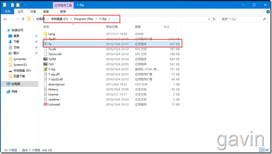Open the 文件 menu tab

pyautogui.click(x=8, y=12)
